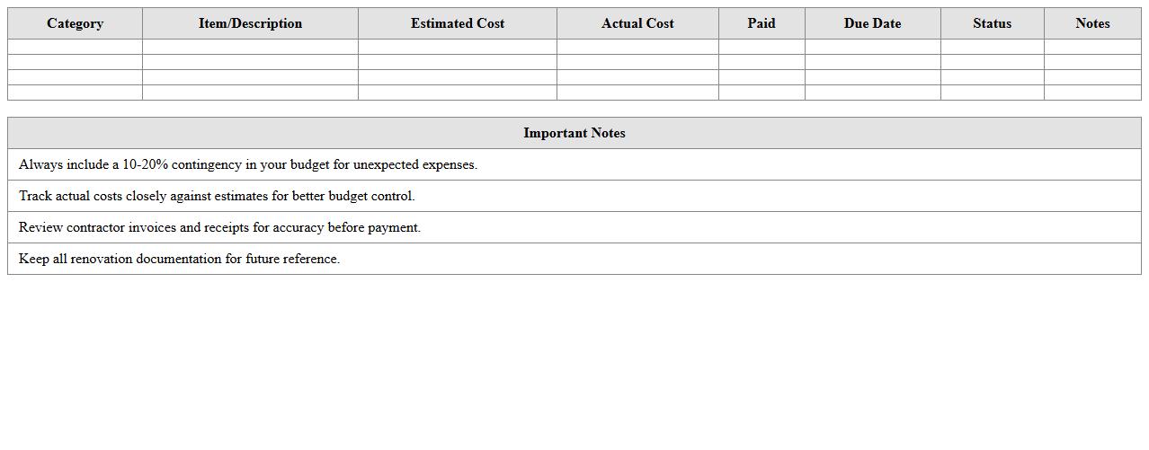The width and height of the screenshot is (1149, 450).
Task: Click the Estimated Cost column header
Action: [457, 23]
